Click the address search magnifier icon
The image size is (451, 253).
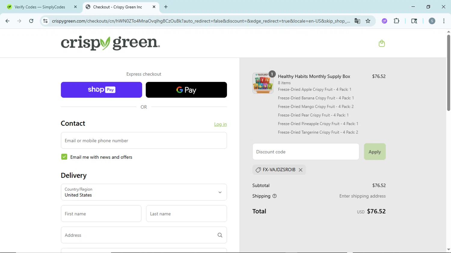point(220,235)
